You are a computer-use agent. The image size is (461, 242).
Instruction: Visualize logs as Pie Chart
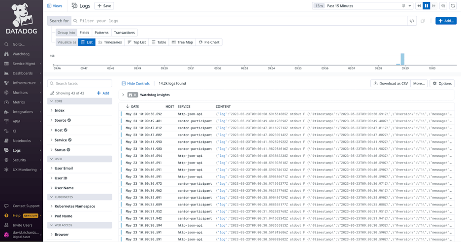tap(209, 42)
